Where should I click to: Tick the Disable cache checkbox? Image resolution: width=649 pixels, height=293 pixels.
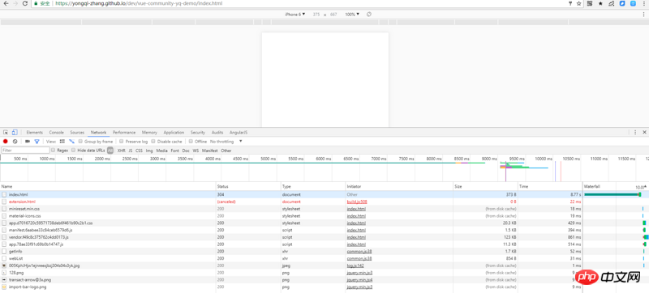click(153, 142)
